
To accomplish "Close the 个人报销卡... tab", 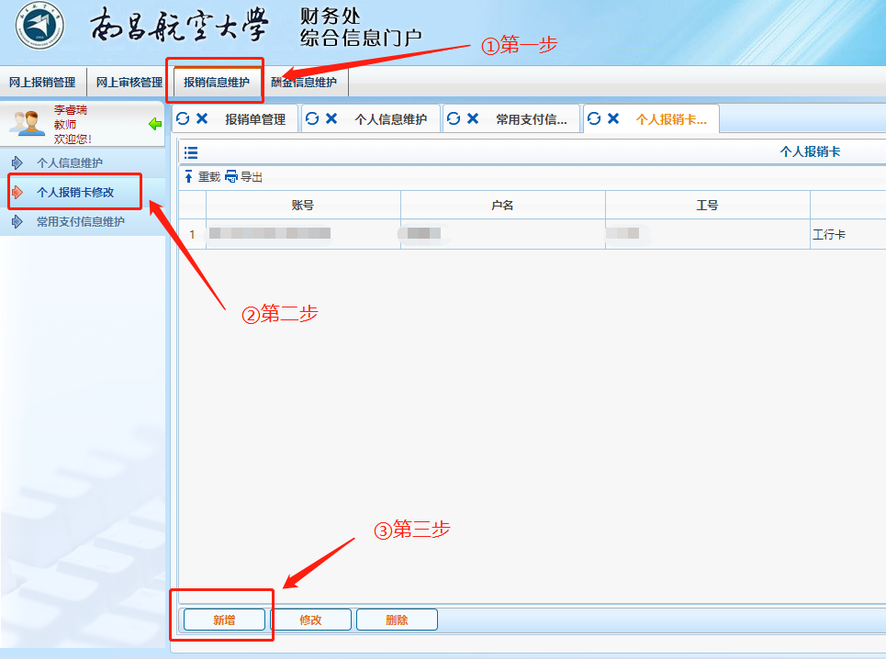I will 613,118.
